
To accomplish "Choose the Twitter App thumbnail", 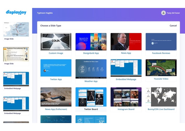I will tap(56, 68).
